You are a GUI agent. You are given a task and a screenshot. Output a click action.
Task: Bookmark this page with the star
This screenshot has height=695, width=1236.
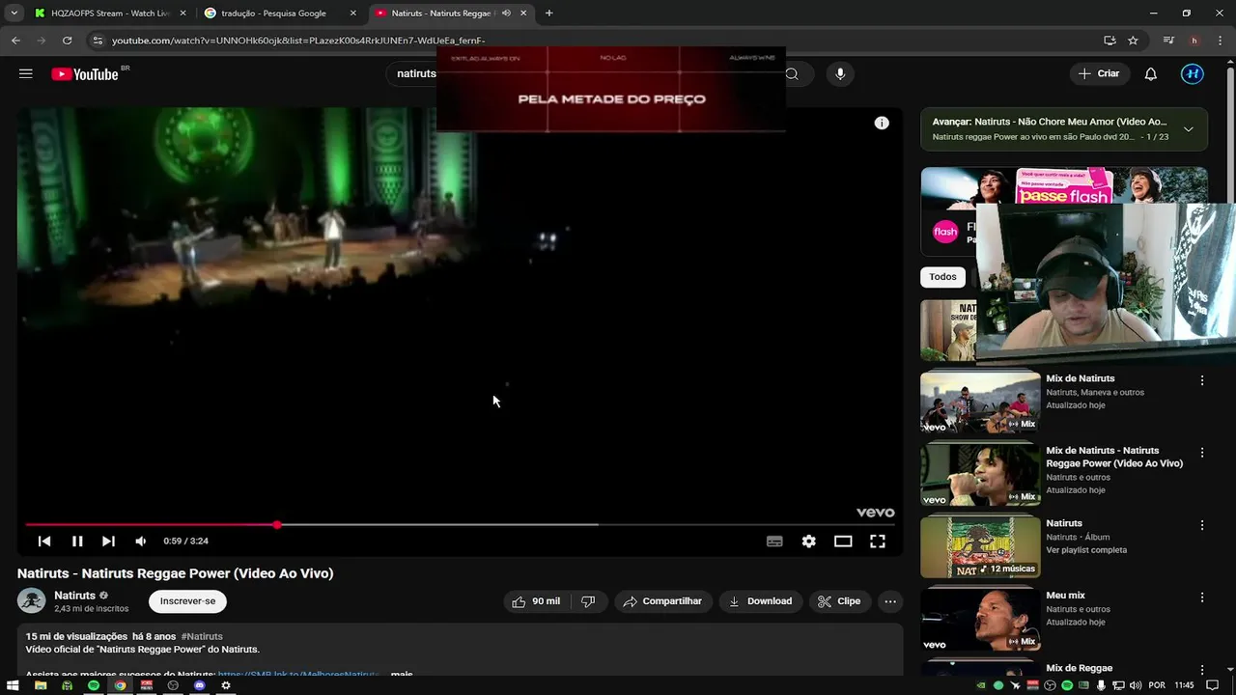pos(1133,41)
